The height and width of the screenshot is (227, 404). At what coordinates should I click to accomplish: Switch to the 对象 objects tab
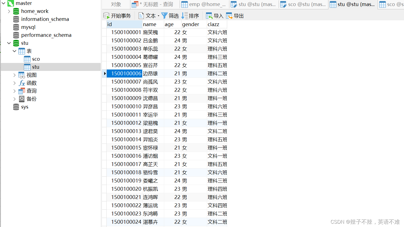point(116,4)
